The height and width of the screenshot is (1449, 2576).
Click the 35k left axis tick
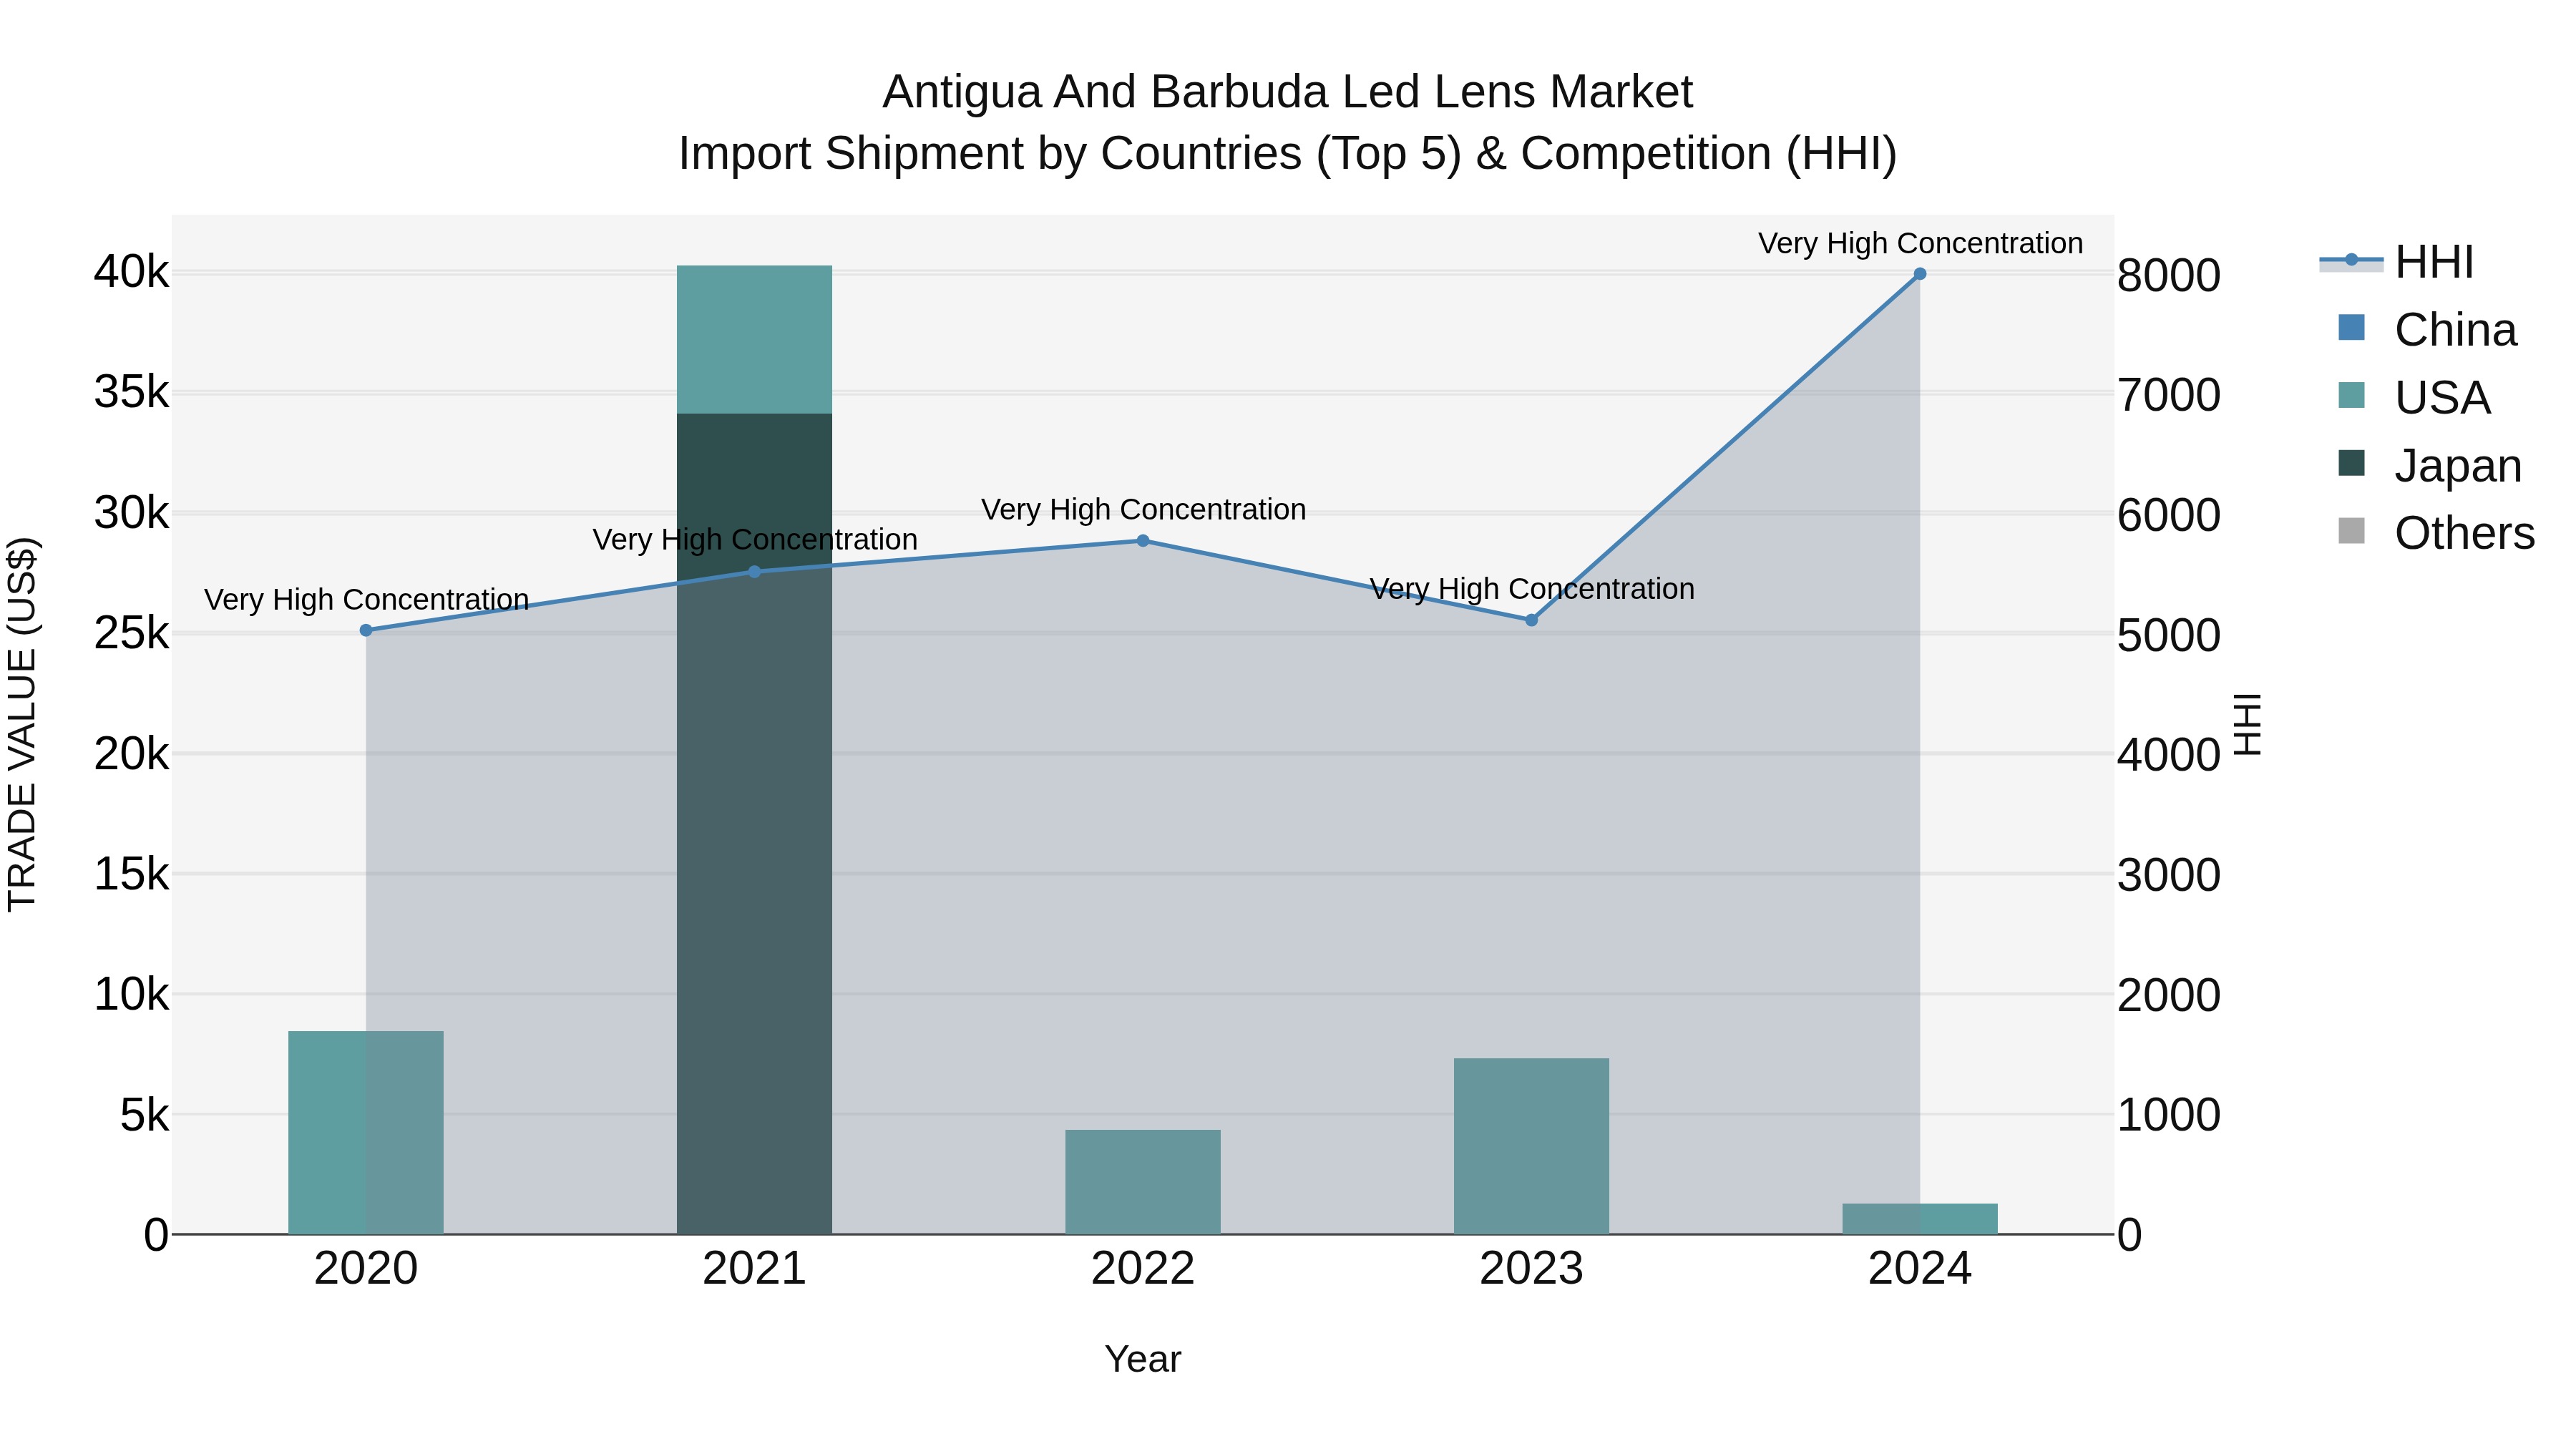click(x=132, y=392)
